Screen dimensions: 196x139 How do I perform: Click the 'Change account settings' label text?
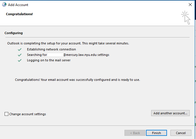coord(28,114)
